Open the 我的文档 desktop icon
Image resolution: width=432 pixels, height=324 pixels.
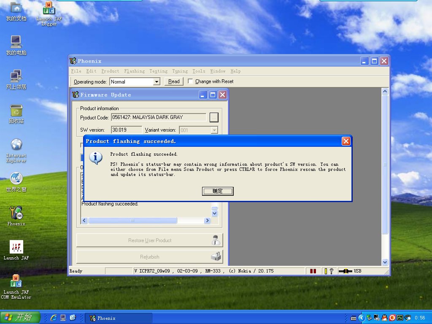(16, 11)
